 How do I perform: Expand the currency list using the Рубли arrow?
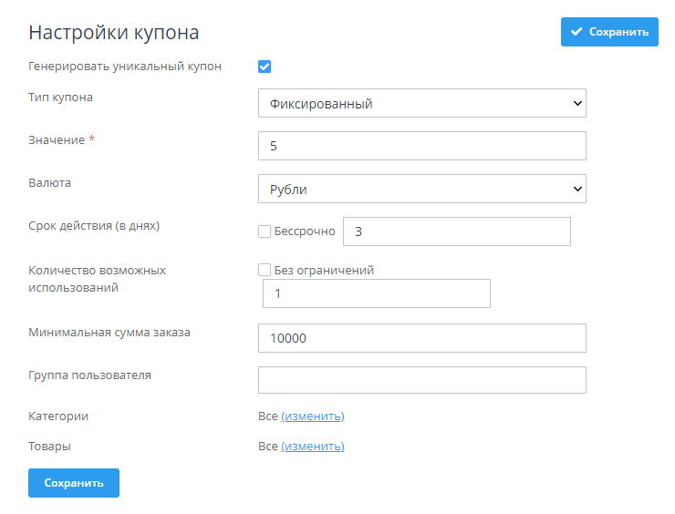tap(576, 189)
